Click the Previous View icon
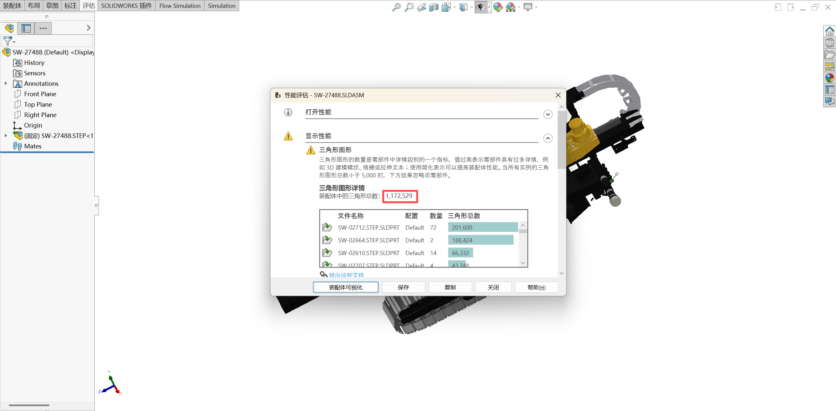Image resolution: width=836 pixels, height=411 pixels. [x=421, y=7]
